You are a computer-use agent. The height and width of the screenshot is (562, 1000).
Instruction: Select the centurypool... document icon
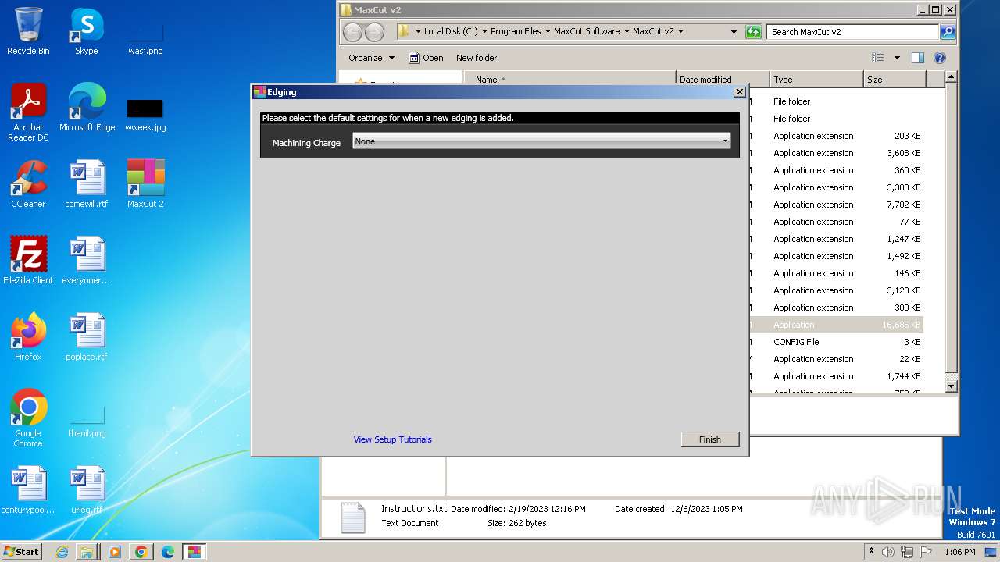coord(28,490)
